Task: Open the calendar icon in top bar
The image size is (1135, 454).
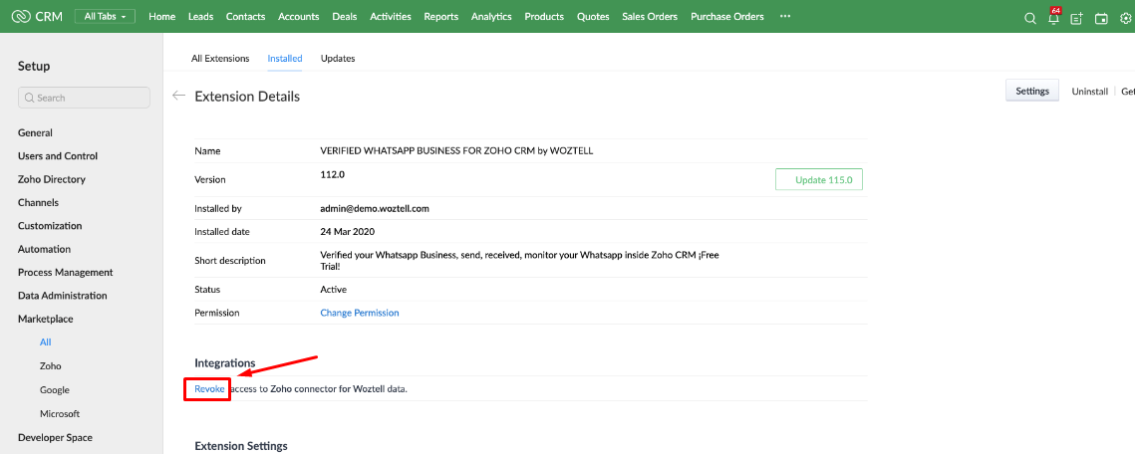Action: [x=1101, y=20]
